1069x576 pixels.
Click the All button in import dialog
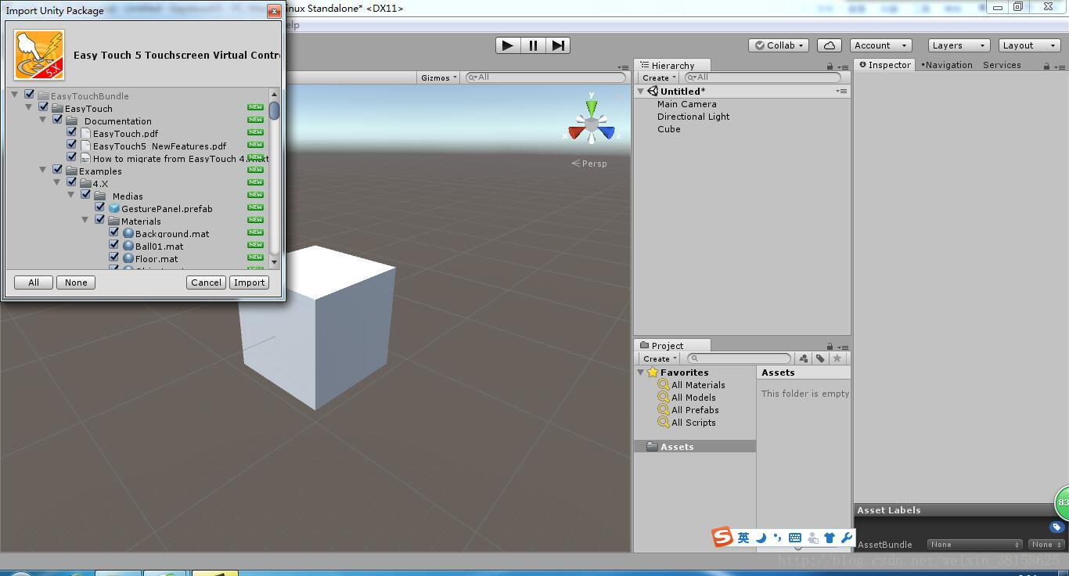[34, 283]
